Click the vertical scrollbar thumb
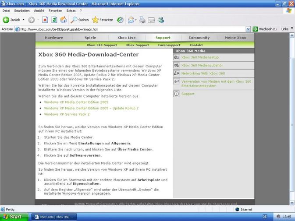 coord(292,125)
